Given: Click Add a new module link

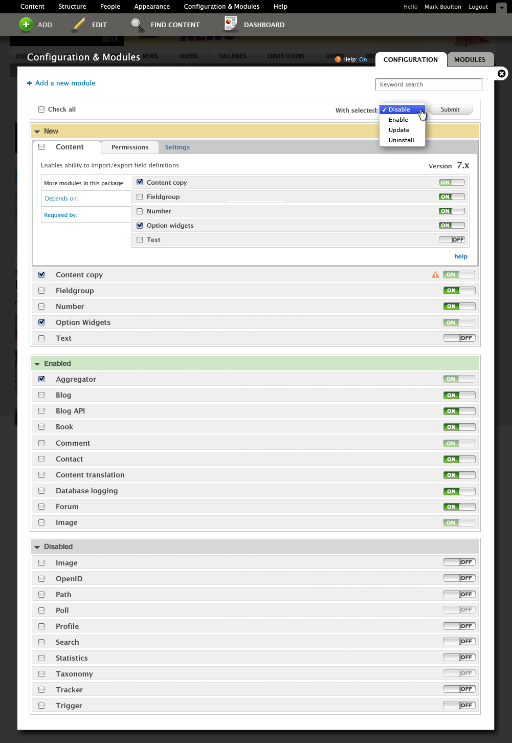Looking at the screenshot, I should [x=65, y=83].
